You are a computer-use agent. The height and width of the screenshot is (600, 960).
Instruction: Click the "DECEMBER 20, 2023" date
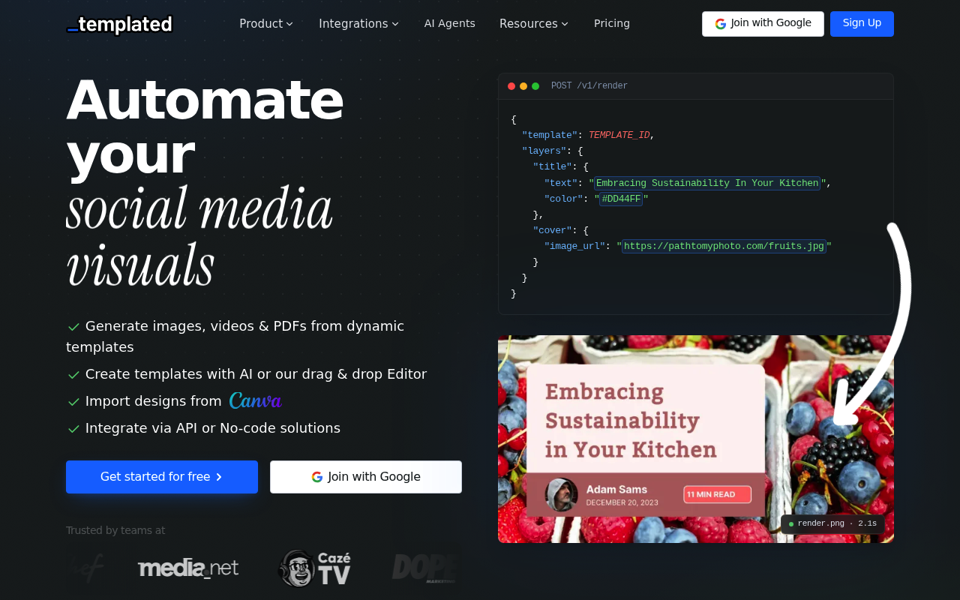[x=622, y=502]
